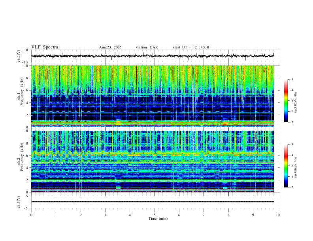
Task: Click time axis tick label "1"
Action: [x=56, y=215]
